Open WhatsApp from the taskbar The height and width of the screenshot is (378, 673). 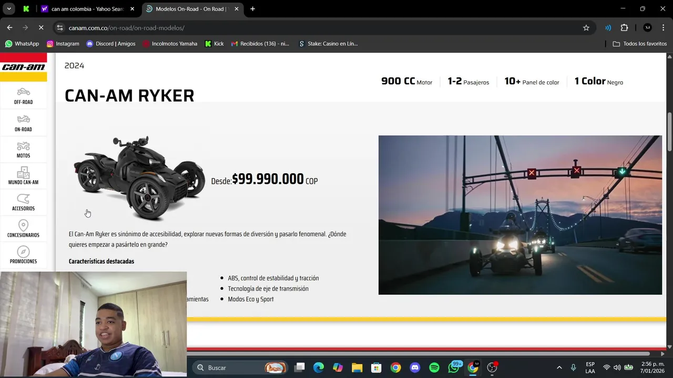pyautogui.click(x=454, y=367)
